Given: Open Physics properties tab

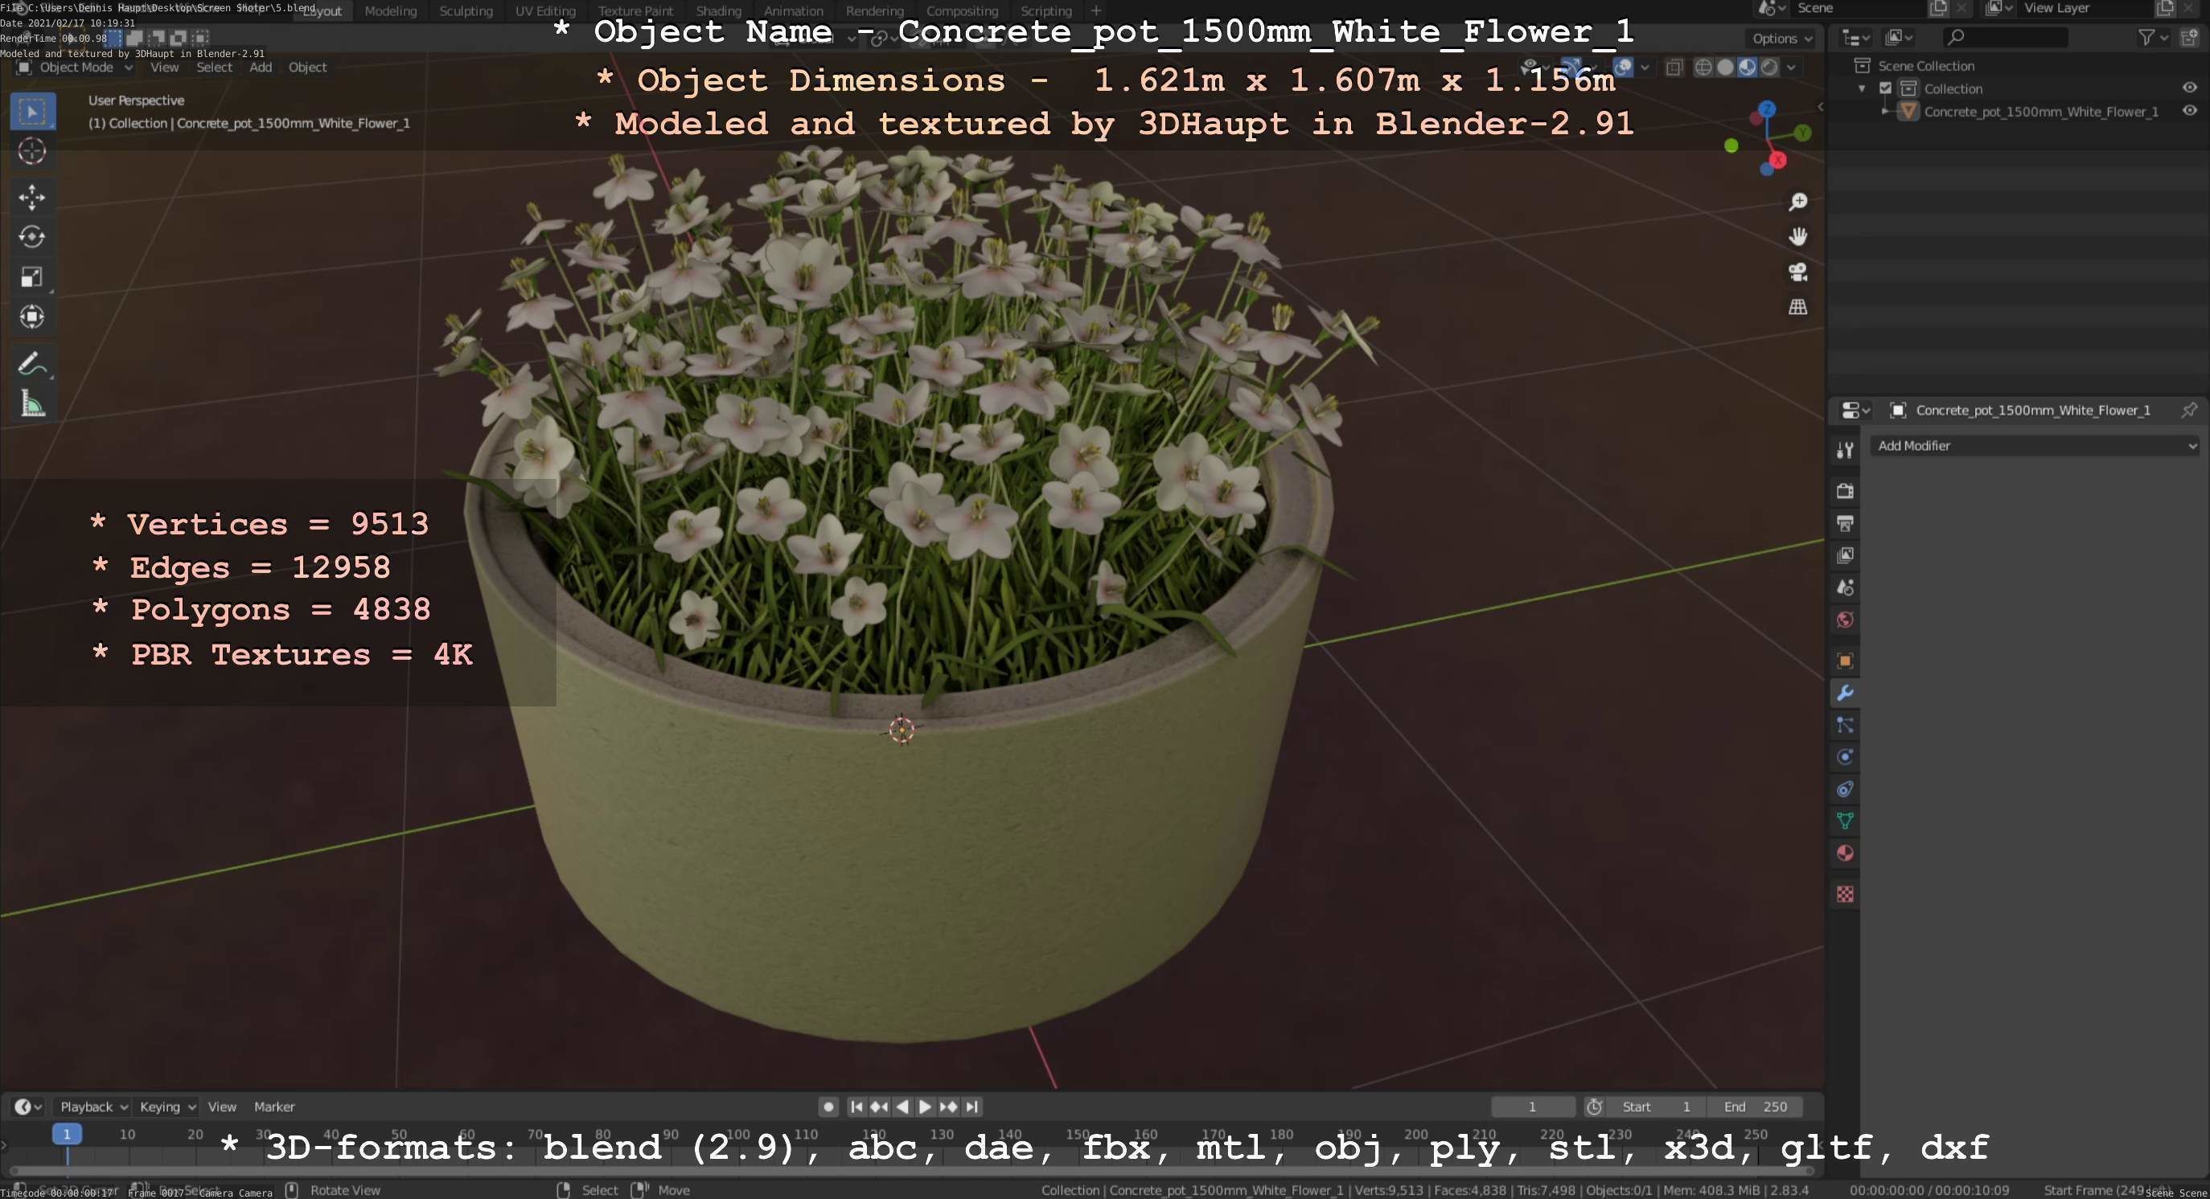Looking at the screenshot, I should [x=1845, y=757].
